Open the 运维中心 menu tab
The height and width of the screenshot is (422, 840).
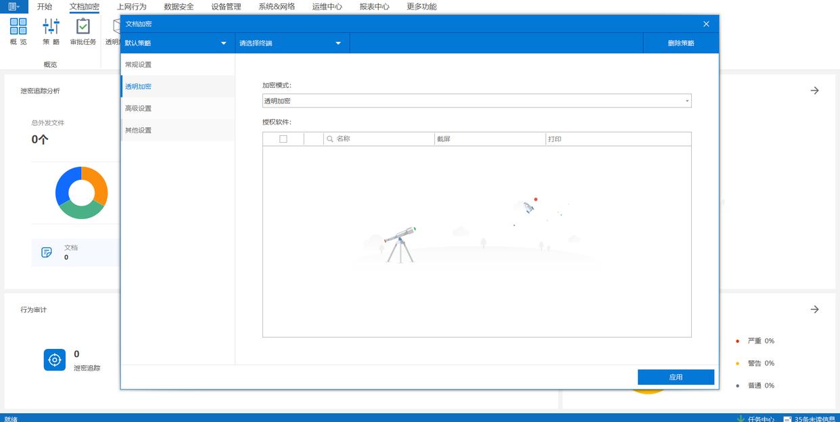point(327,7)
